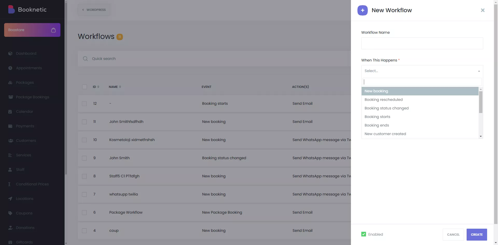Select 'Booking rescheduled' from the list
This screenshot has width=498, height=245.
[x=384, y=100]
